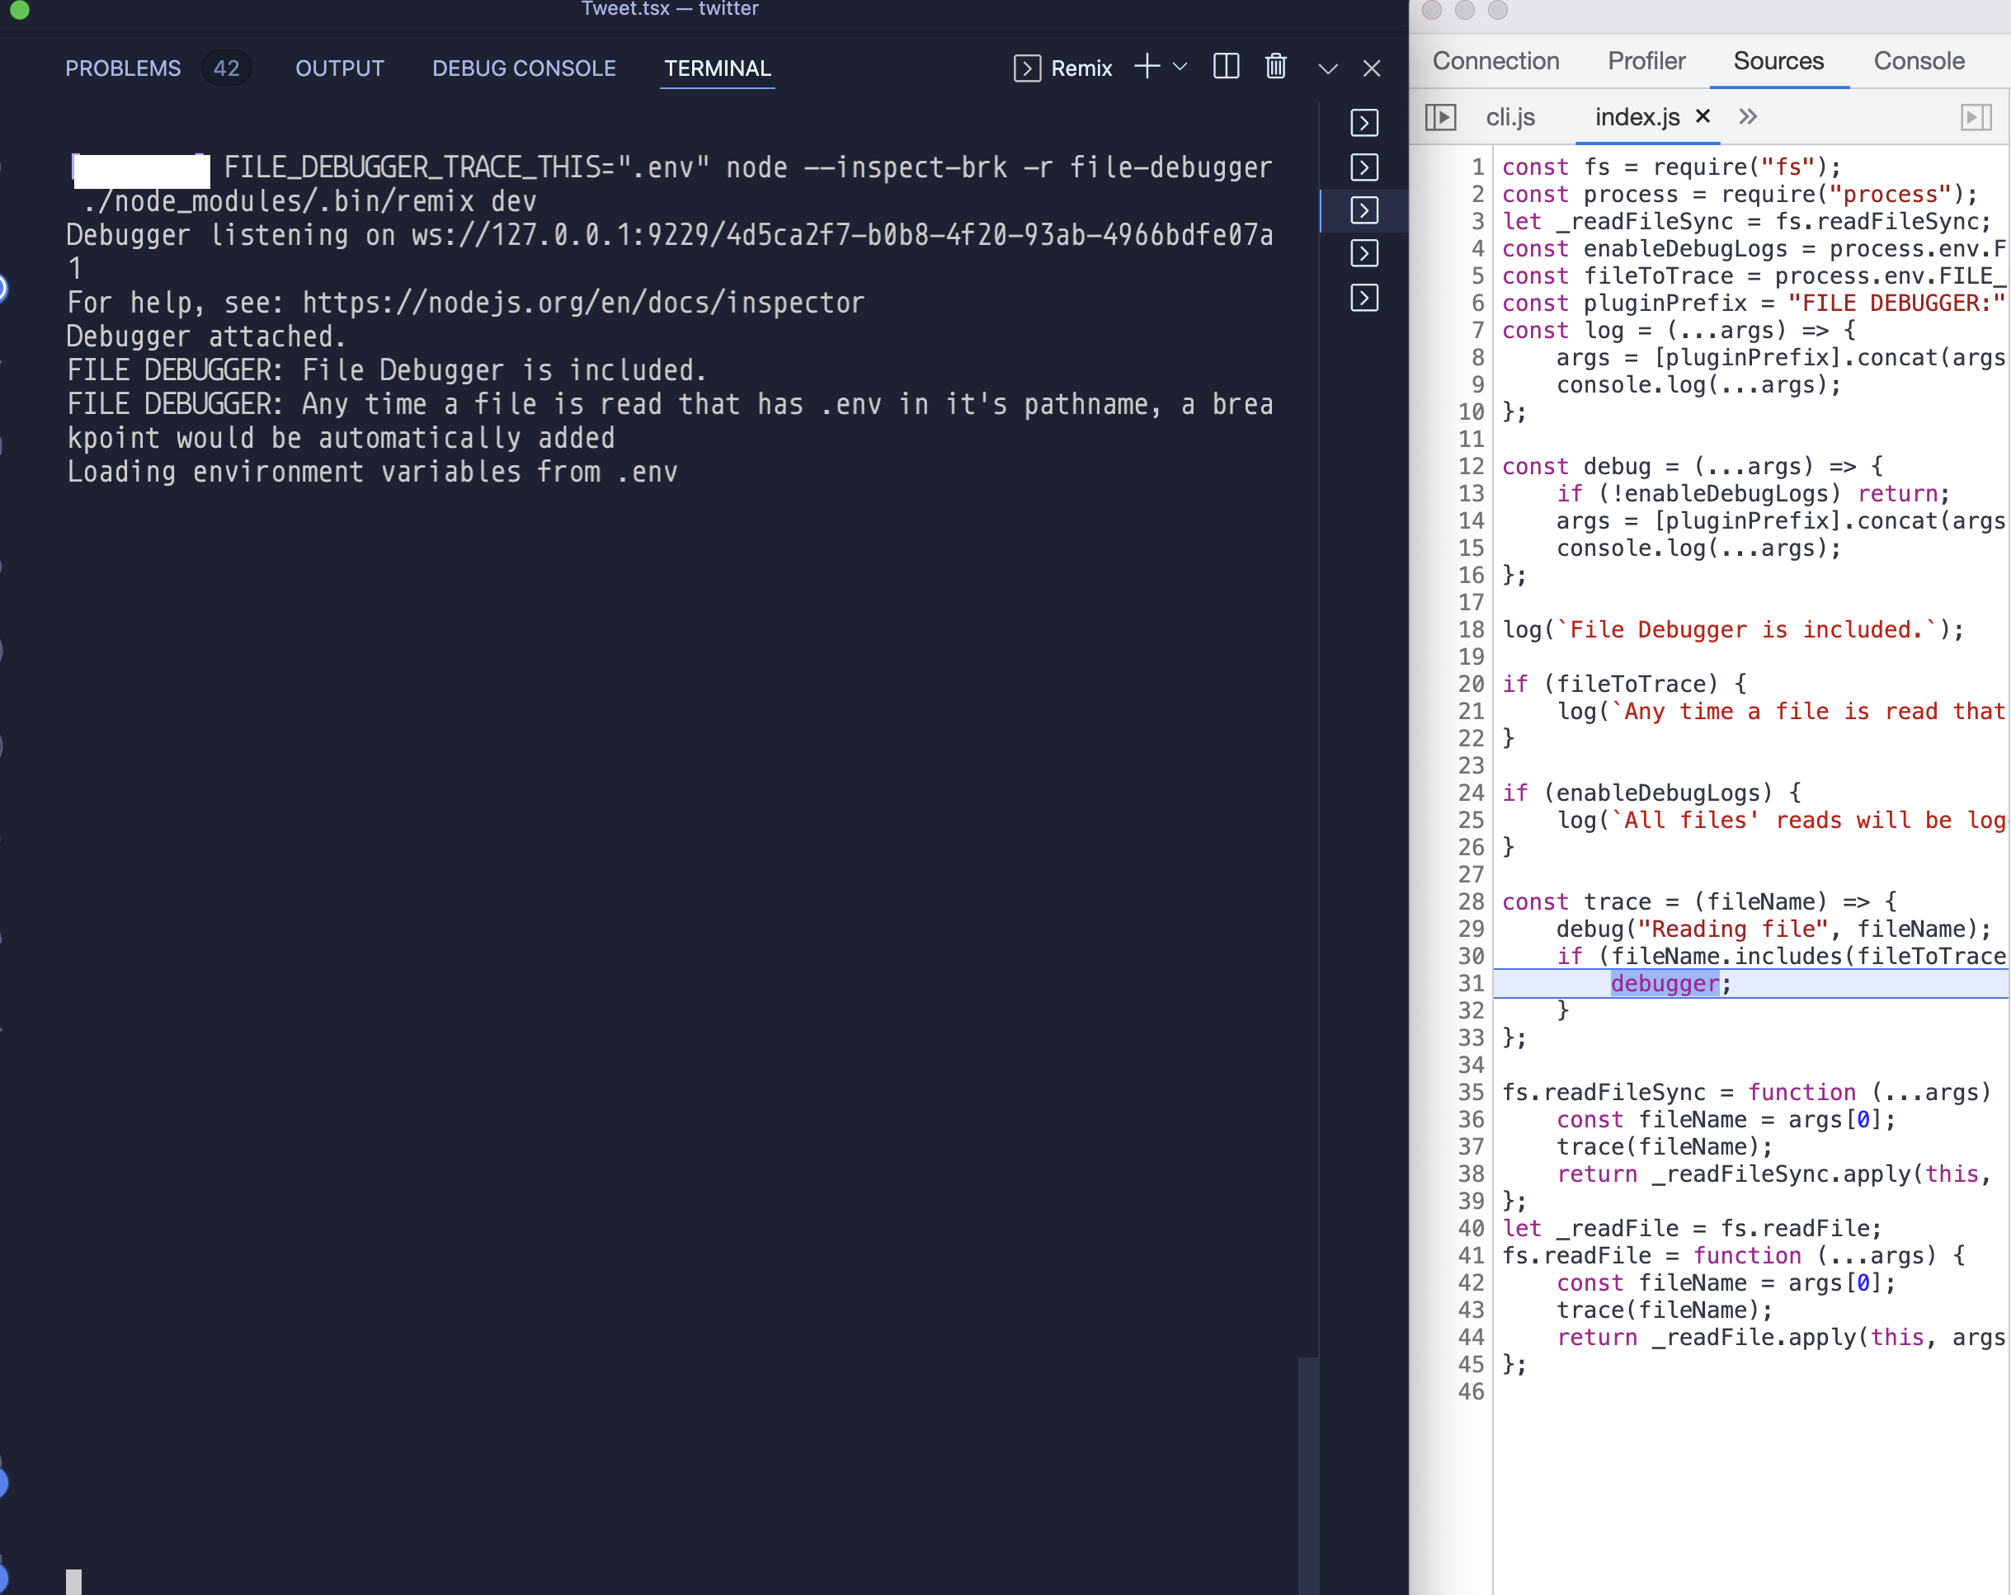
Task: Add a new terminal with plus icon
Action: [1147, 67]
